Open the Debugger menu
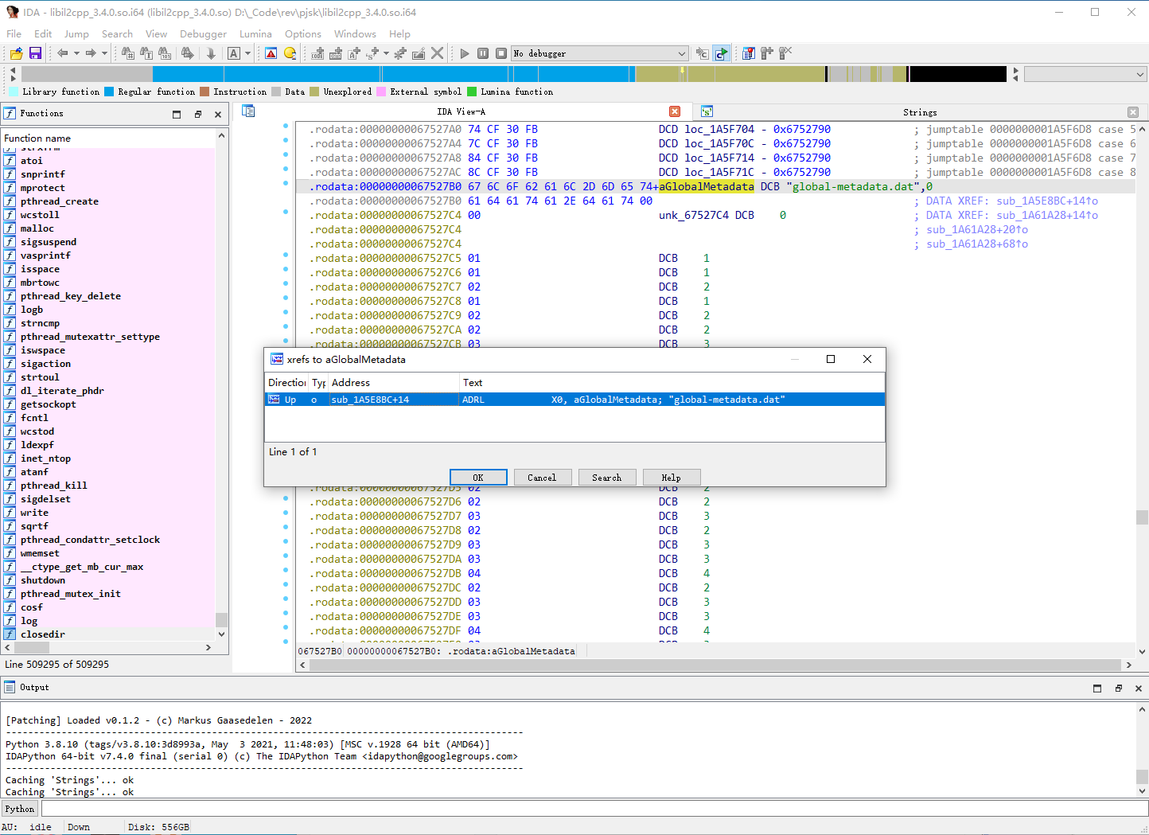This screenshot has width=1149, height=835. (203, 34)
